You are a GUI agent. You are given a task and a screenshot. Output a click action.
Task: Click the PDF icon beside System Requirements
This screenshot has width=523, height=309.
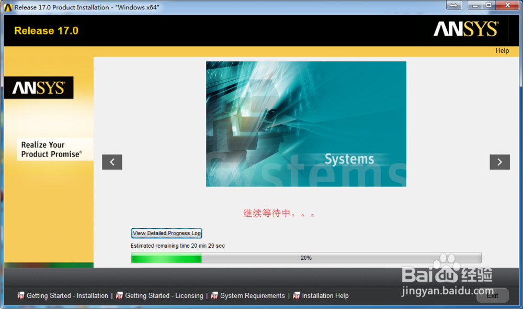point(214,295)
